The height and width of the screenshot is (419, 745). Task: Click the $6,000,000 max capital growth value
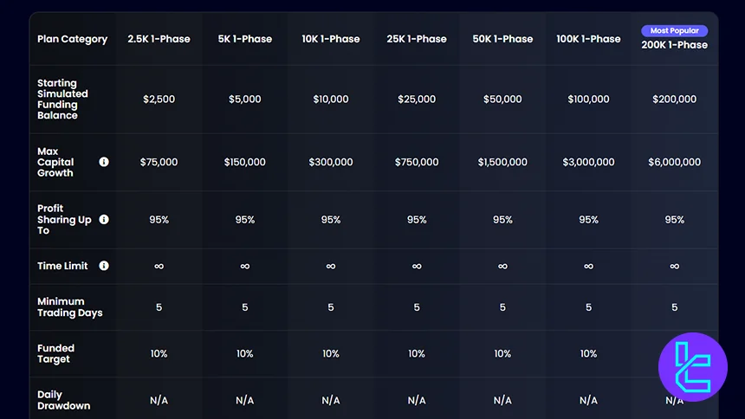pos(674,162)
